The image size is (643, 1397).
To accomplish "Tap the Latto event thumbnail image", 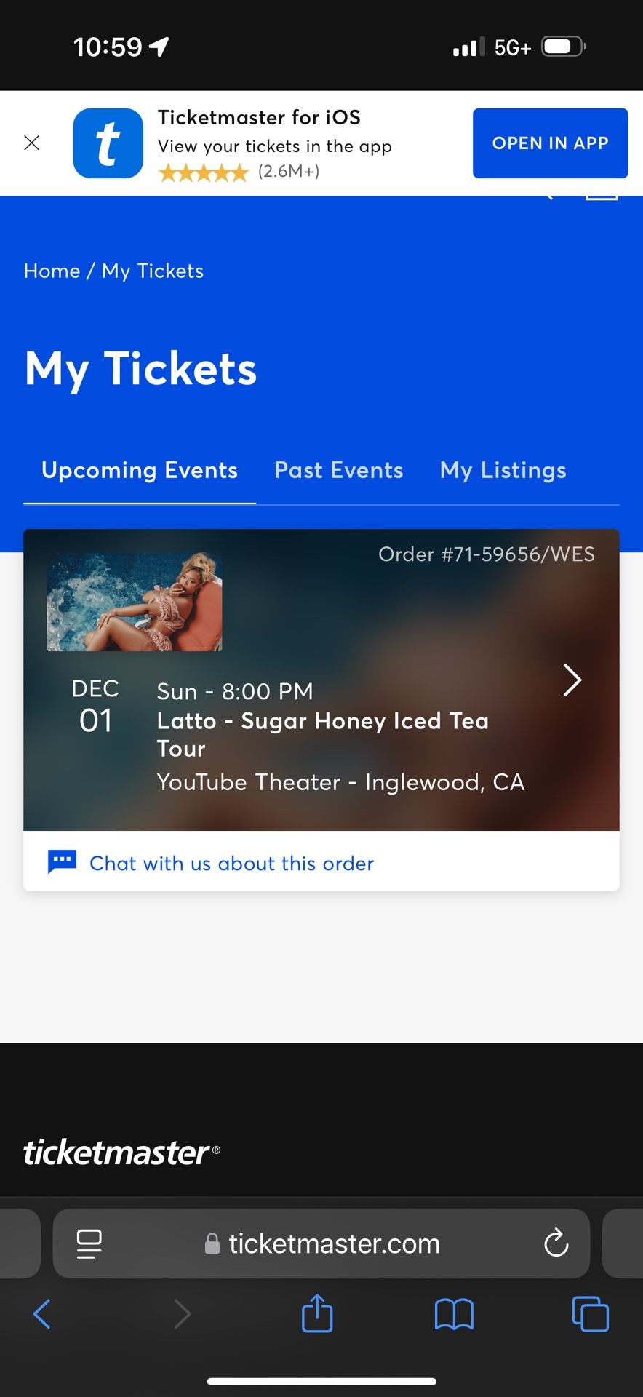I will point(135,602).
